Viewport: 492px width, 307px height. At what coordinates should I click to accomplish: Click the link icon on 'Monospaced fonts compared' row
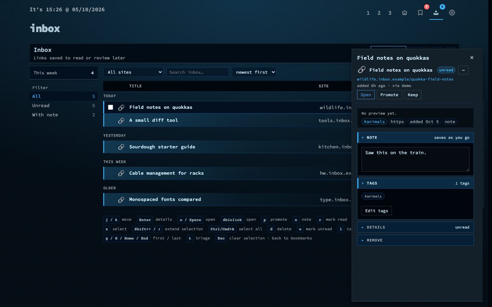coord(121,200)
